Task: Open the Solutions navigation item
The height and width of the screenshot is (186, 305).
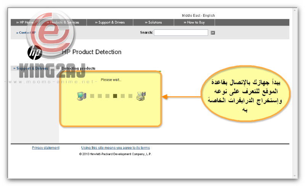Action: (155, 22)
